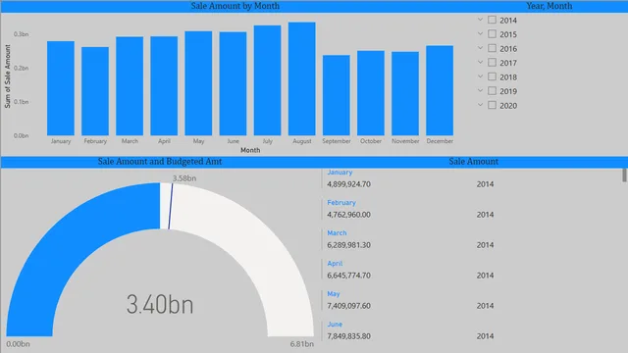Screen dimensions: 628x353
Task: Select the September bar in chart
Action: pos(336,95)
